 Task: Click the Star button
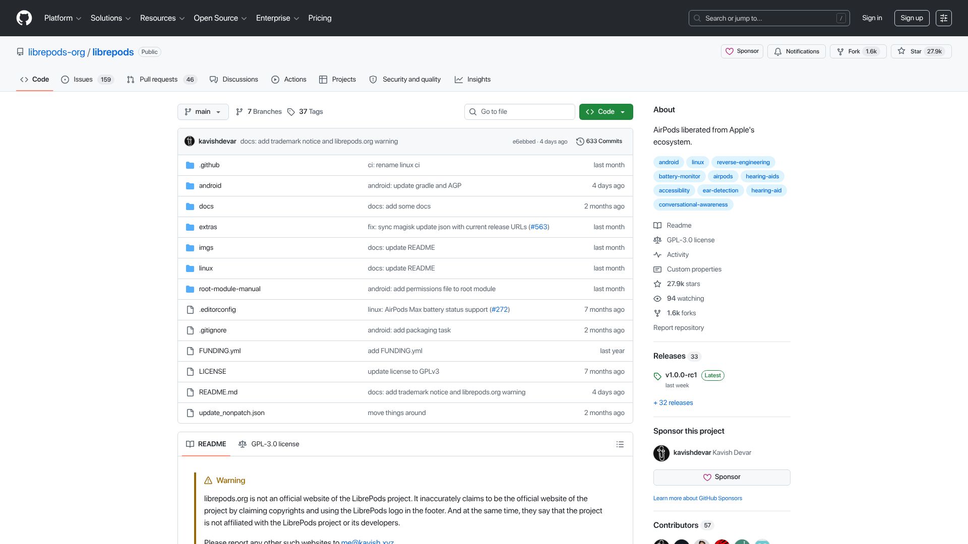point(921,51)
